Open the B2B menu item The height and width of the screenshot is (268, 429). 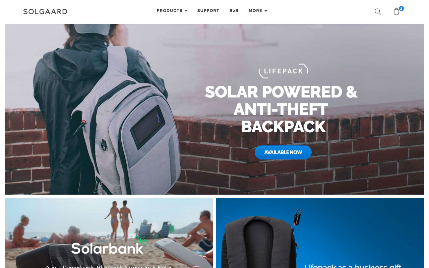pos(234,11)
